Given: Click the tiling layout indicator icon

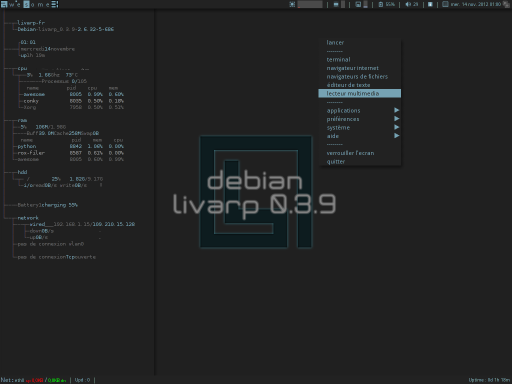Looking at the screenshot, I should (x=55, y=4).
